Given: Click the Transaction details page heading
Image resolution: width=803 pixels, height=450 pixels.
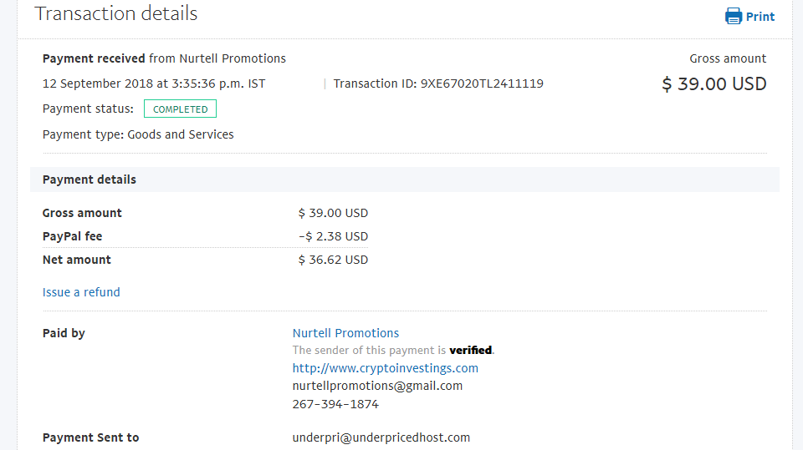Looking at the screenshot, I should pos(115,14).
